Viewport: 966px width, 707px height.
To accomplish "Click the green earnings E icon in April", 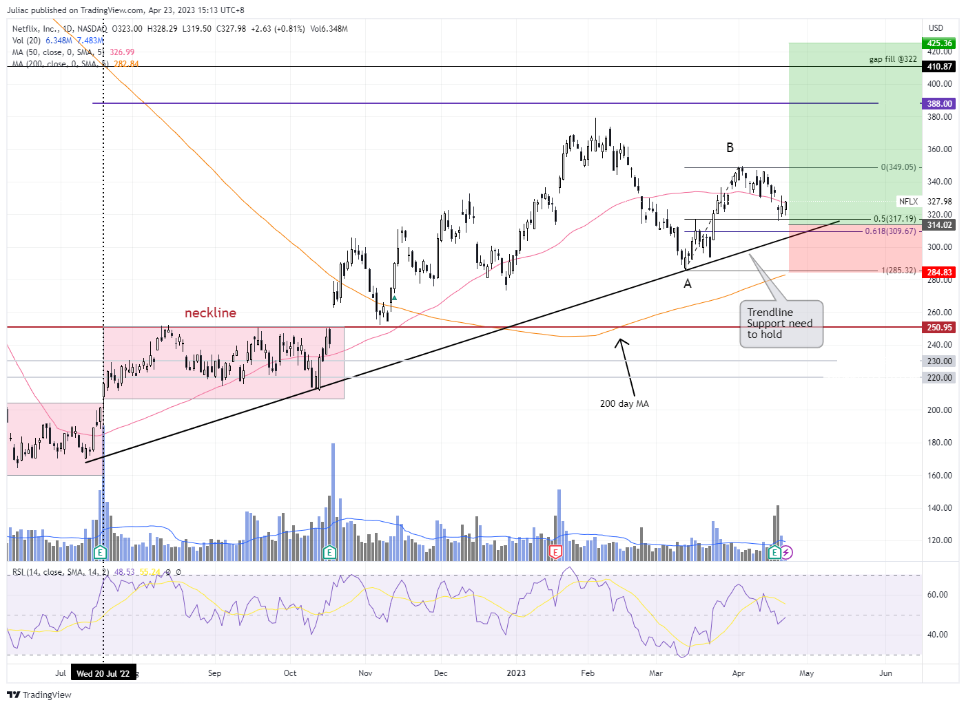I will tap(774, 552).
